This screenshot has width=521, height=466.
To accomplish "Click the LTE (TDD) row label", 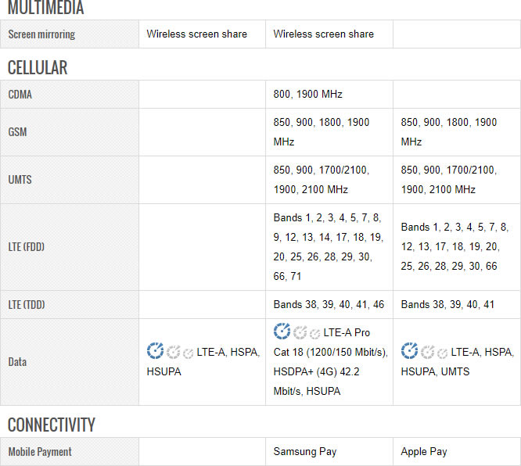I will click(27, 304).
